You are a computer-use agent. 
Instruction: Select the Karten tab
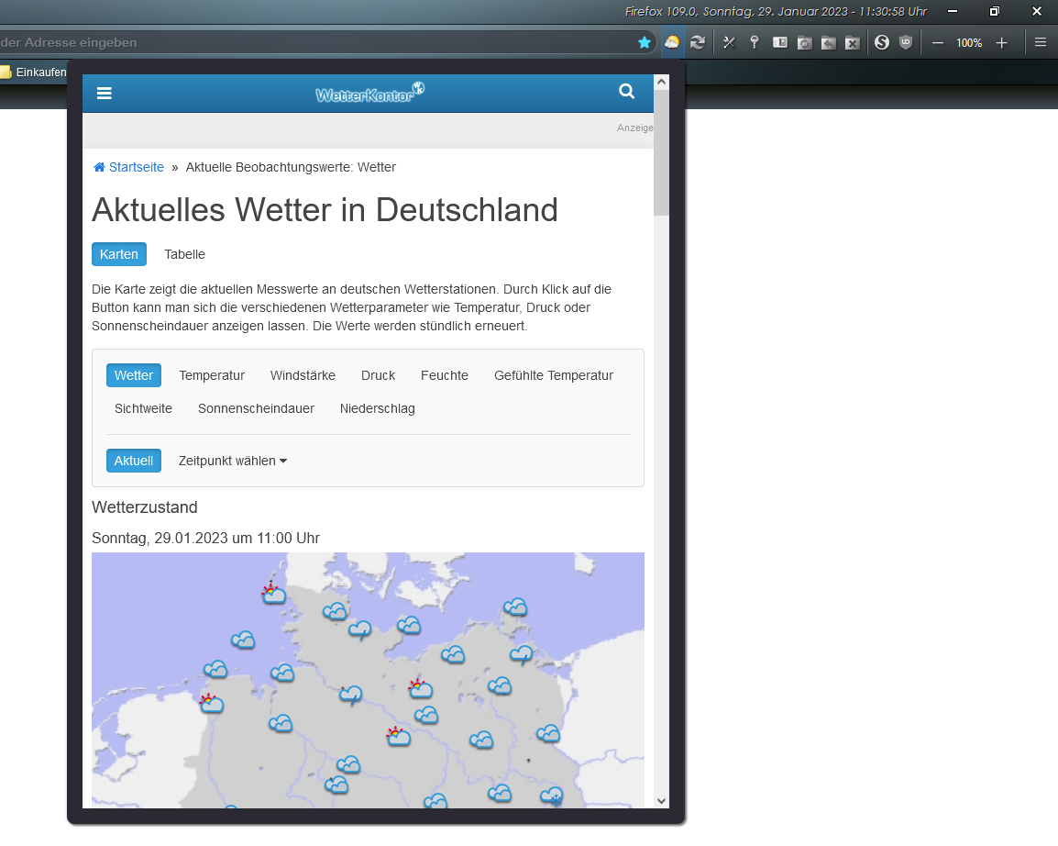point(119,254)
